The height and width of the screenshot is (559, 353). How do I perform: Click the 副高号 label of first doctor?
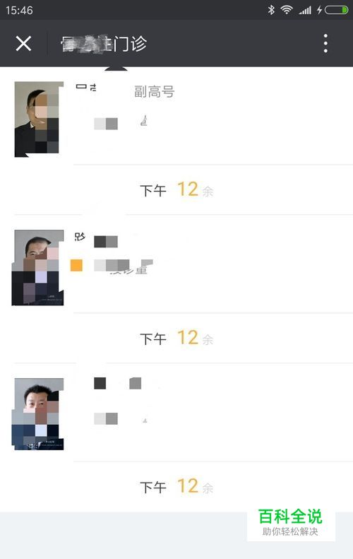click(x=154, y=92)
